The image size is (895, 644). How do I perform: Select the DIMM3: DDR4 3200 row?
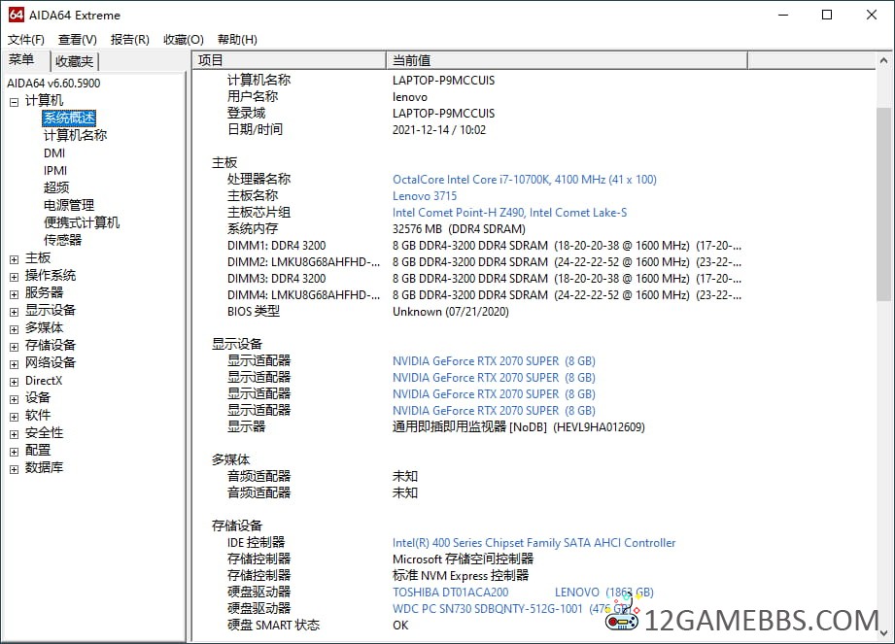coord(484,279)
